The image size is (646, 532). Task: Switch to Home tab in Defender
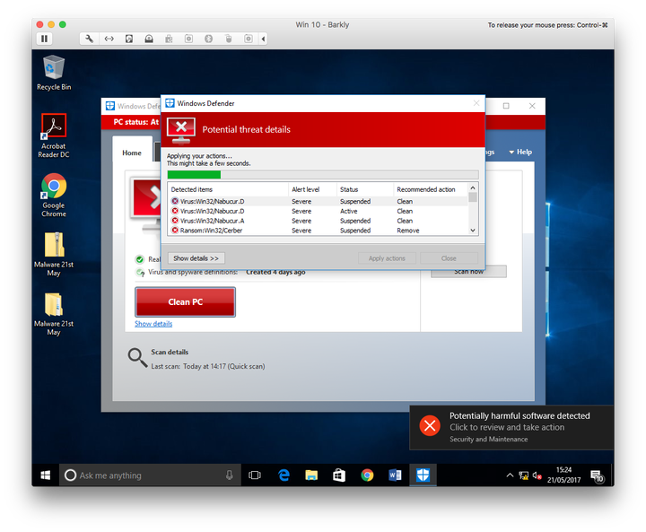pyautogui.click(x=132, y=153)
